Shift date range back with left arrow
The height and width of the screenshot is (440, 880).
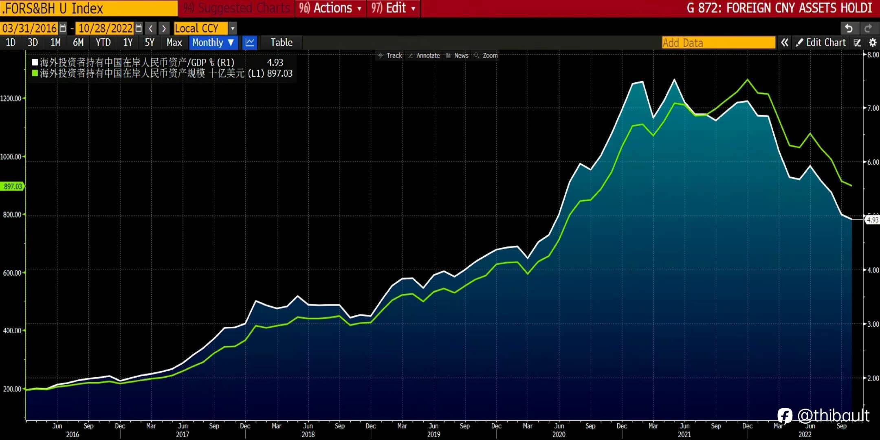151,28
